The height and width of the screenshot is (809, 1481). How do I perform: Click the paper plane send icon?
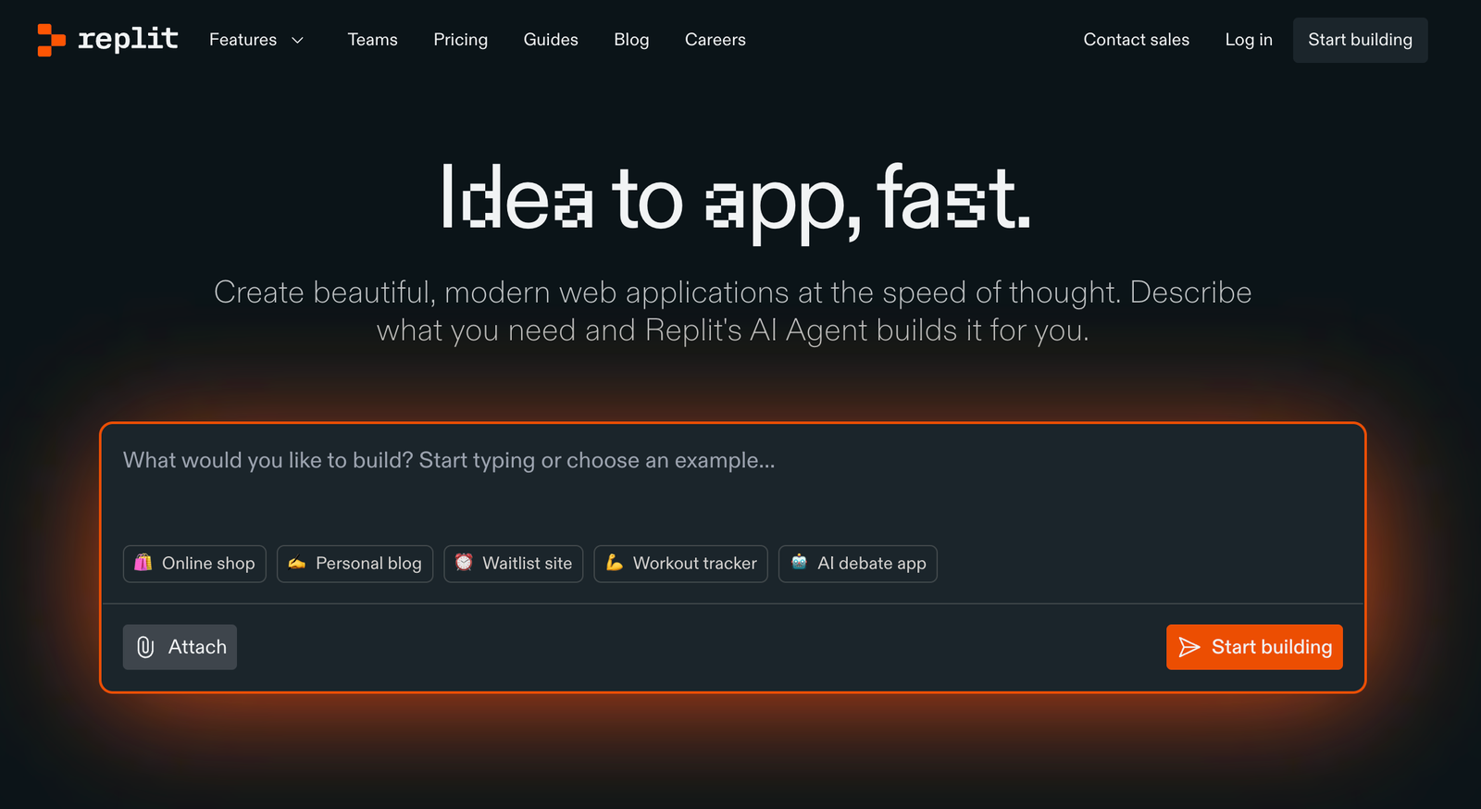click(x=1189, y=647)
